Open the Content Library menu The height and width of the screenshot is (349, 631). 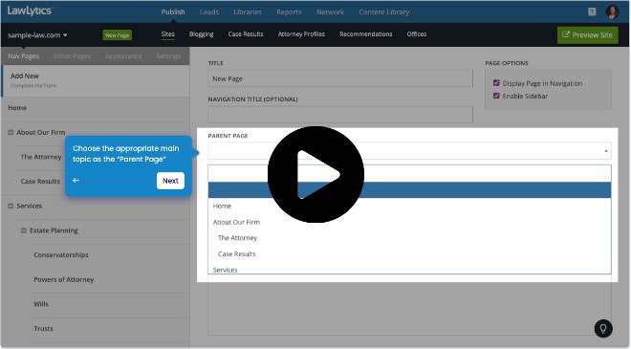point(384,12)
